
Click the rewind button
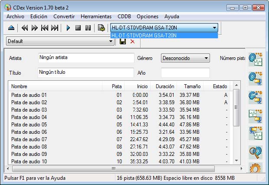point(25,28)
